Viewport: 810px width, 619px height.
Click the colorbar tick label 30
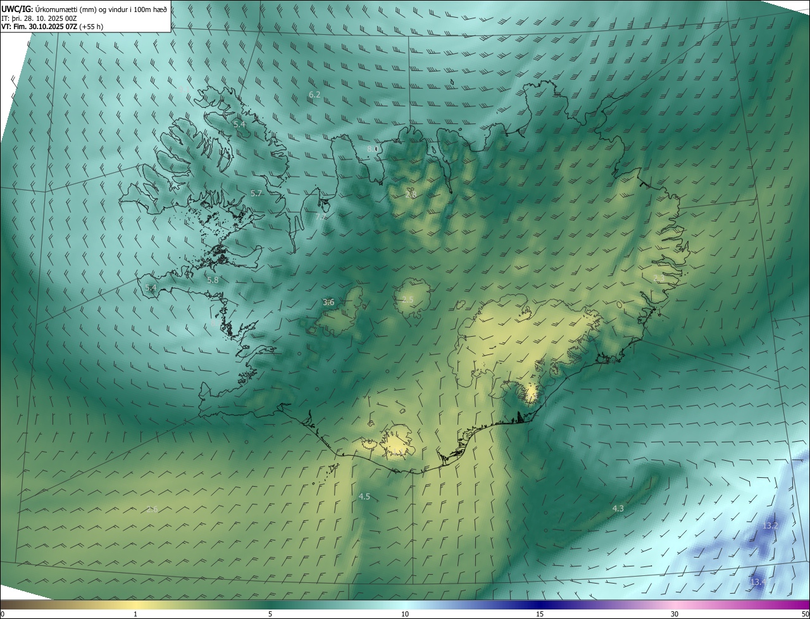pos(675,614)
